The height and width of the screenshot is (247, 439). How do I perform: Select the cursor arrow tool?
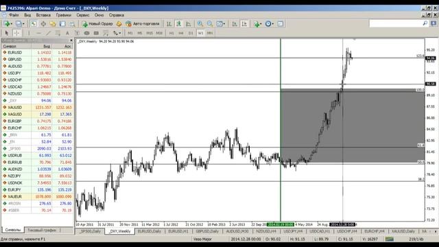point(7,33)
